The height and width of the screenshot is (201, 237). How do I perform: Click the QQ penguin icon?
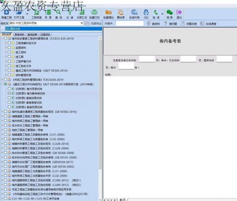tap(146, 12)
